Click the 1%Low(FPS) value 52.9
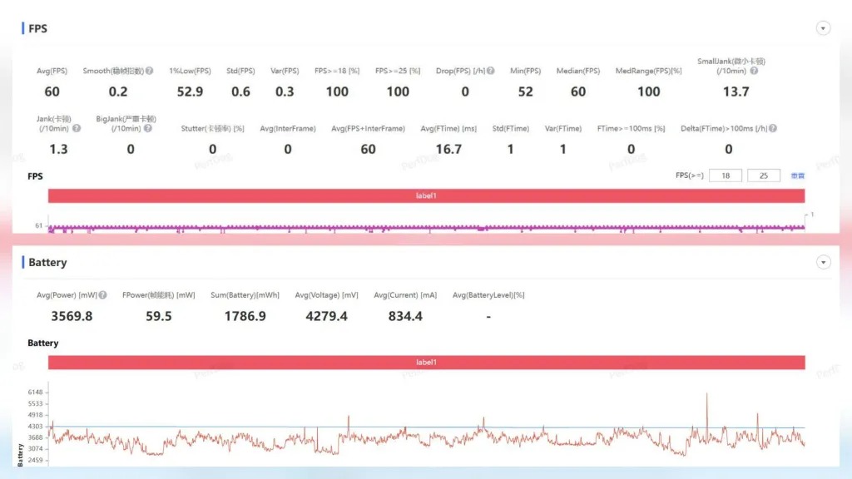Viewport: 852px width, 479px height. click(190, 91)
